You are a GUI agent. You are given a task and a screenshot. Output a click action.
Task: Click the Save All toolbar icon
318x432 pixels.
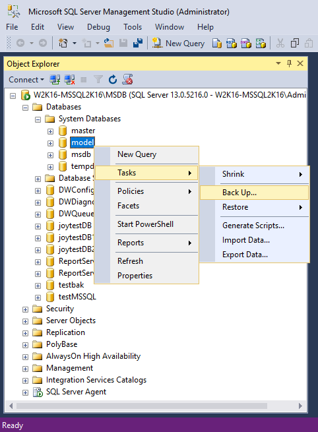(138, 44)
